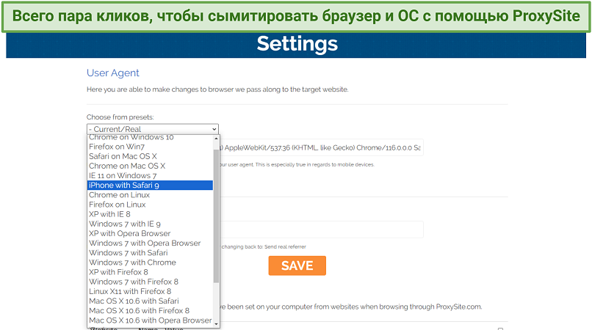Viewport: 592px width, 330px height.
Task: Select XP with IE 8 option
Action: [x=151, y=214]
